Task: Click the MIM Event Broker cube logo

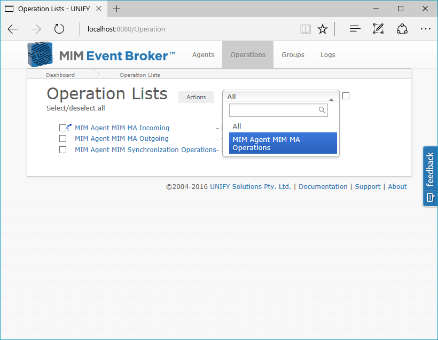Action: click(40, 54)
